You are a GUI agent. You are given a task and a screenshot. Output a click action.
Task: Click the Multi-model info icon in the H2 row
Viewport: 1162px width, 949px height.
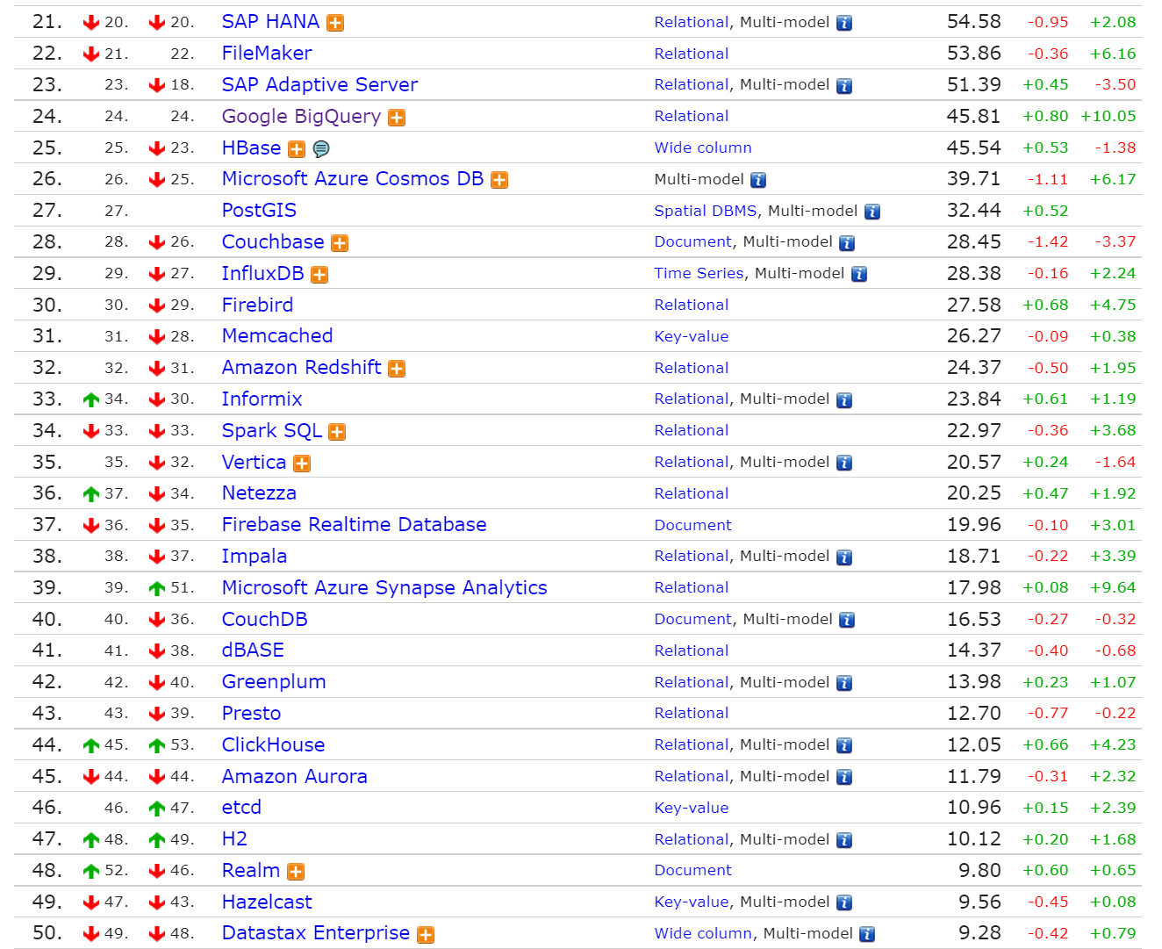pos(844,840)
